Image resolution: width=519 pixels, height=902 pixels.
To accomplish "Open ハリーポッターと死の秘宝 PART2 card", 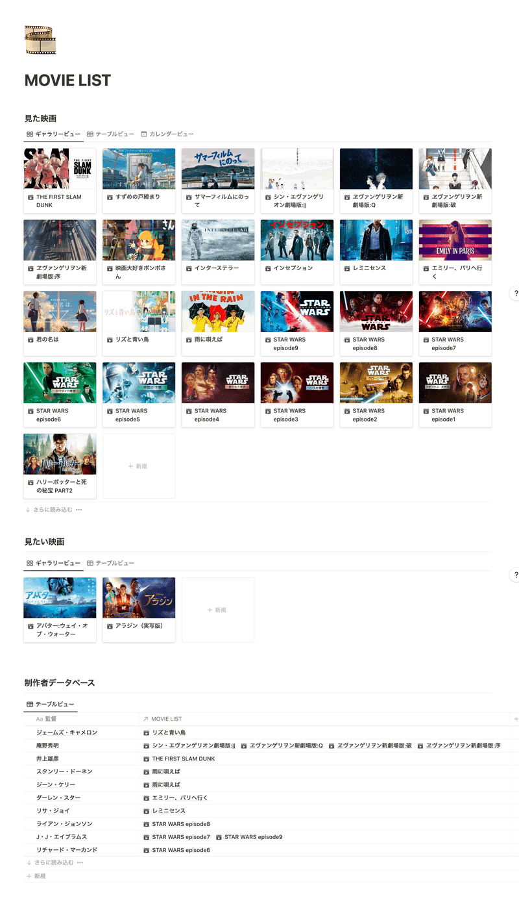I will [60, 466].
